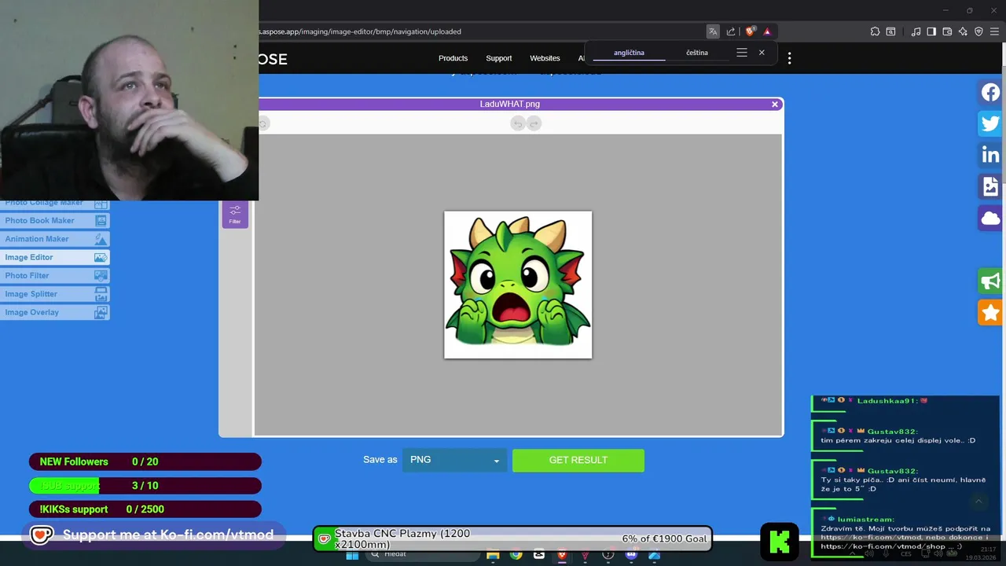
Task: Click the GET RESULT button
Action: coord(578,460)
